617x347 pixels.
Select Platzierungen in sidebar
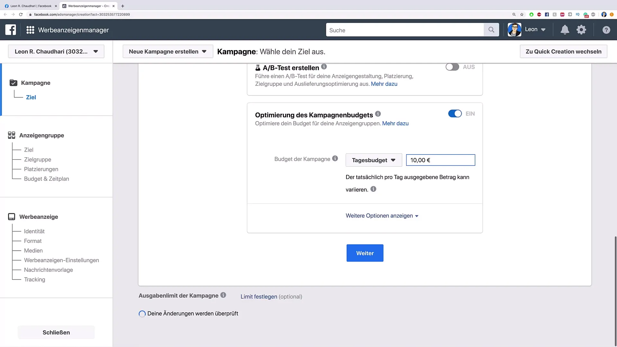pyautogui.click(x=41, y=169)
